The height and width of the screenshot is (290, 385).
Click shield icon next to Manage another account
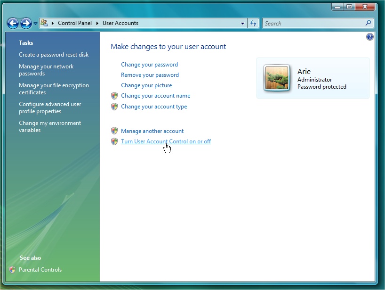pyautogui.click(x=114, y=131)
